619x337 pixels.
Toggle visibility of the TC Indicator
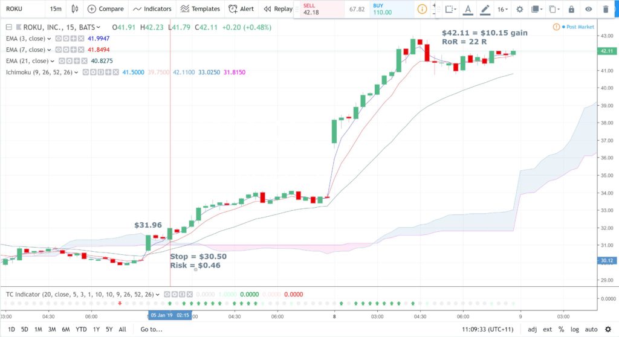(167, 294)
